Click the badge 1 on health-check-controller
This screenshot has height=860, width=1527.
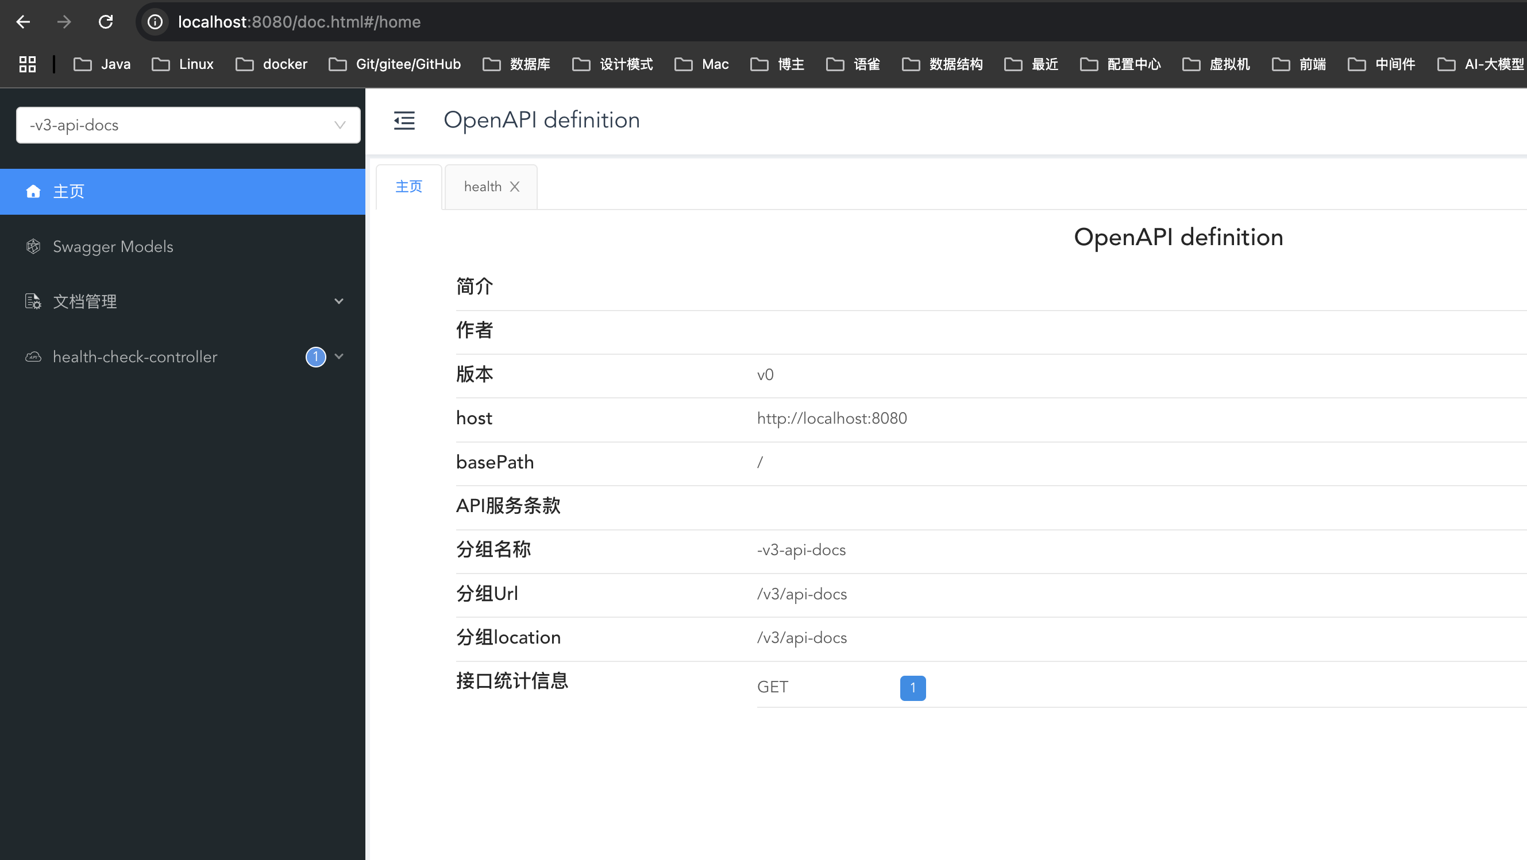point(315,357)
